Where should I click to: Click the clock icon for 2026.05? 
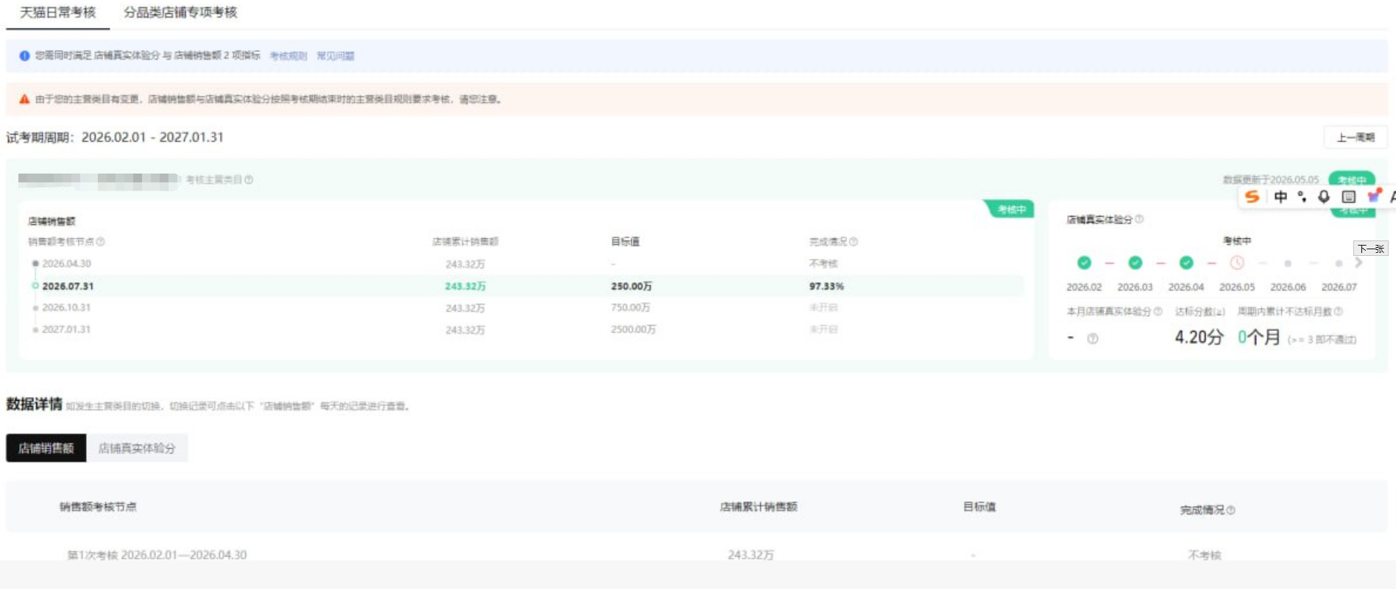1237,263
